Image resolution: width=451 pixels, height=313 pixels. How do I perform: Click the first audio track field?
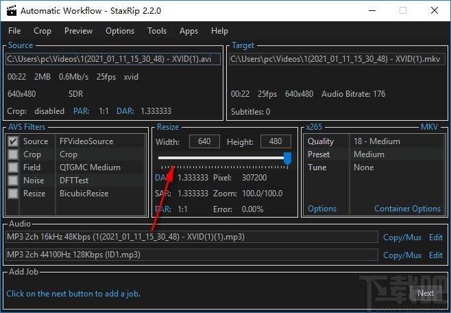pos(192,237)
